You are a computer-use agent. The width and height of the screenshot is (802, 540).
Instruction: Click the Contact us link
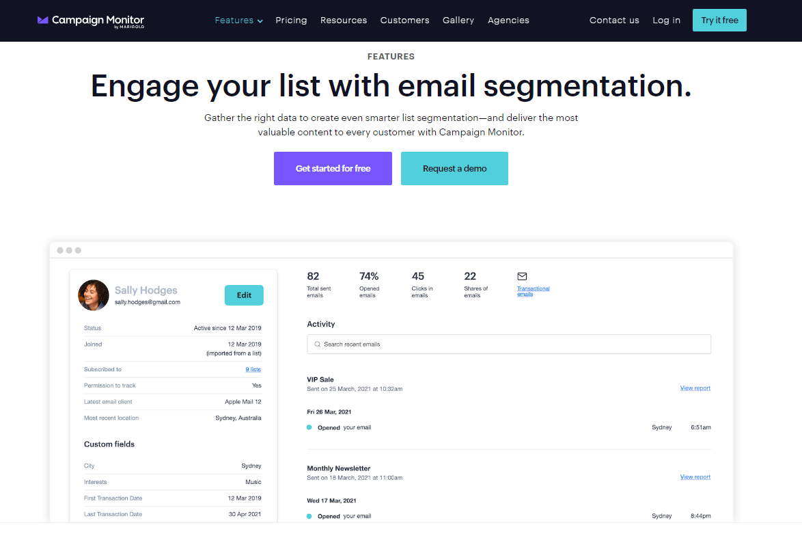(x=614, y=21)
